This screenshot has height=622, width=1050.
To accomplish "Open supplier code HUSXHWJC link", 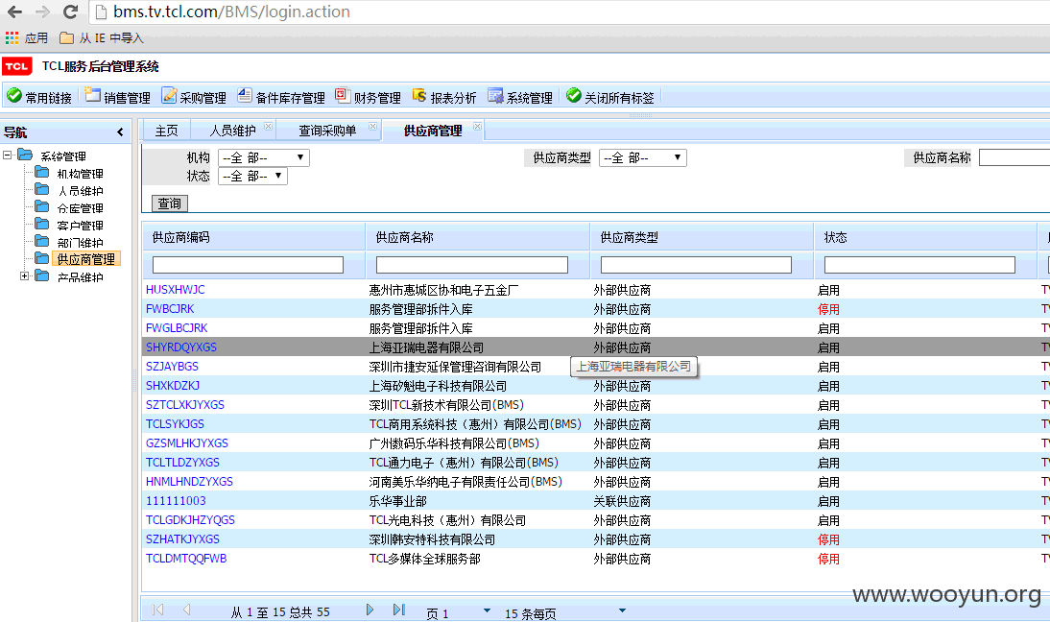I will pyautogui.click(x=176, y=290).
